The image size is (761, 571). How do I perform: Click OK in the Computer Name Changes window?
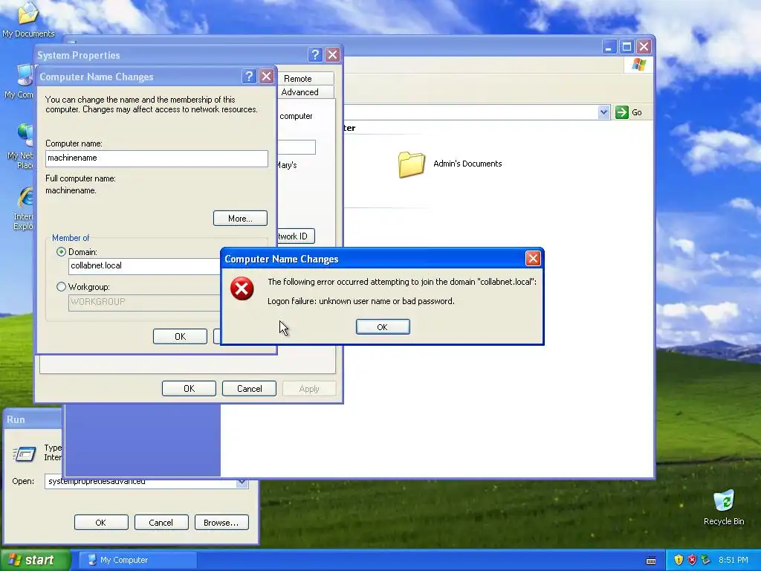coord(180,337)
